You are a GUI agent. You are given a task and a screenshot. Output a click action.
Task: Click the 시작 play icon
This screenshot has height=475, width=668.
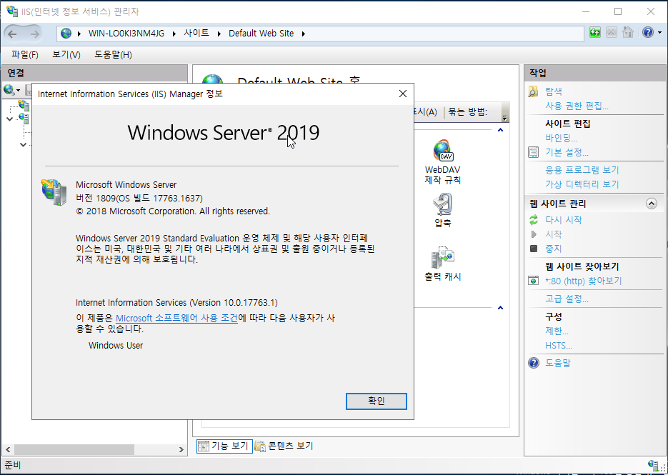click(534, 234)
